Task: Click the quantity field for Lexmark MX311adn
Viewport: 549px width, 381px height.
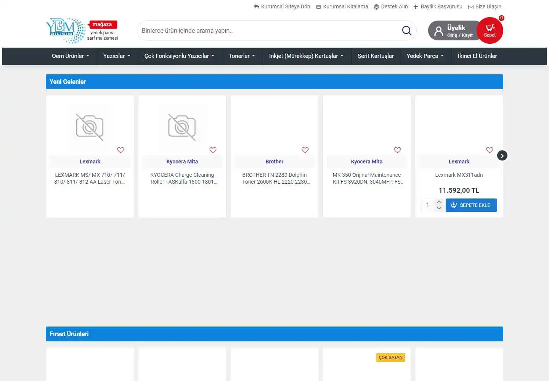Action: point(428,205)
